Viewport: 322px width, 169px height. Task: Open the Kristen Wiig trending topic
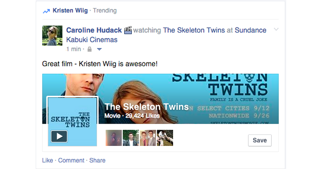pyautogui.click(x=70, y=10)
